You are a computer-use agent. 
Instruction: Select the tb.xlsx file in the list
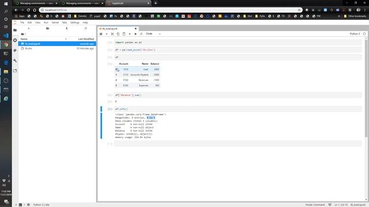(57, 48)
